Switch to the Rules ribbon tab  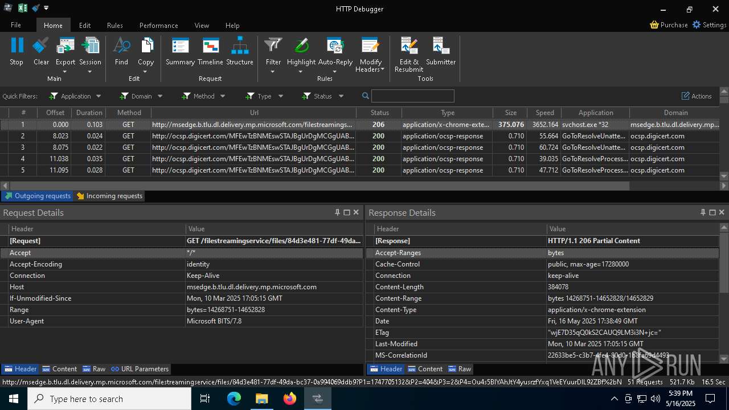115,25
